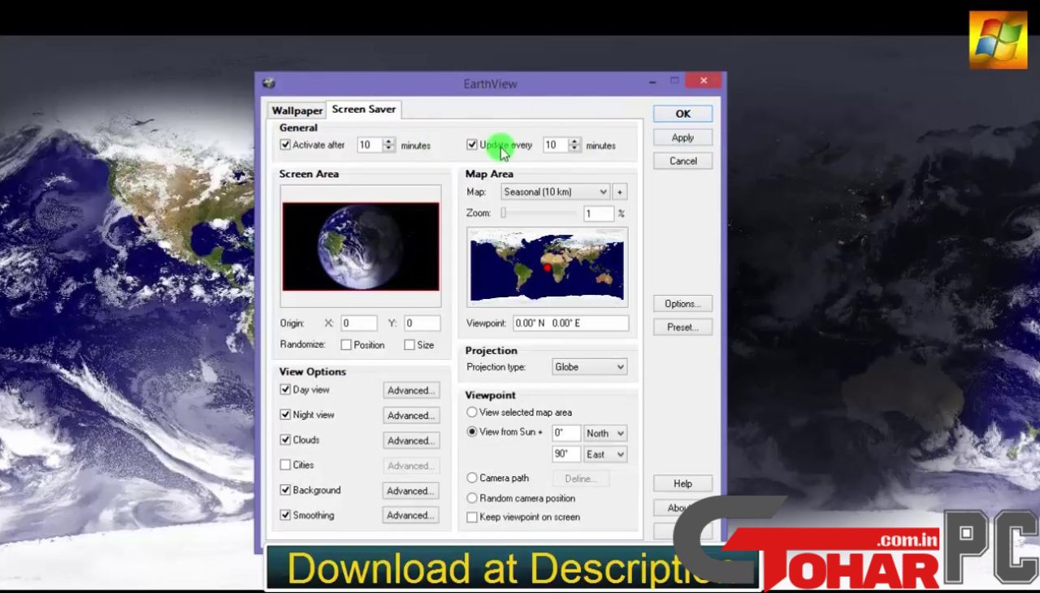This screenshot has height=593, width=1040.
Task: Switch to the Wallpaper tab
Action: (x=297, y=110)
